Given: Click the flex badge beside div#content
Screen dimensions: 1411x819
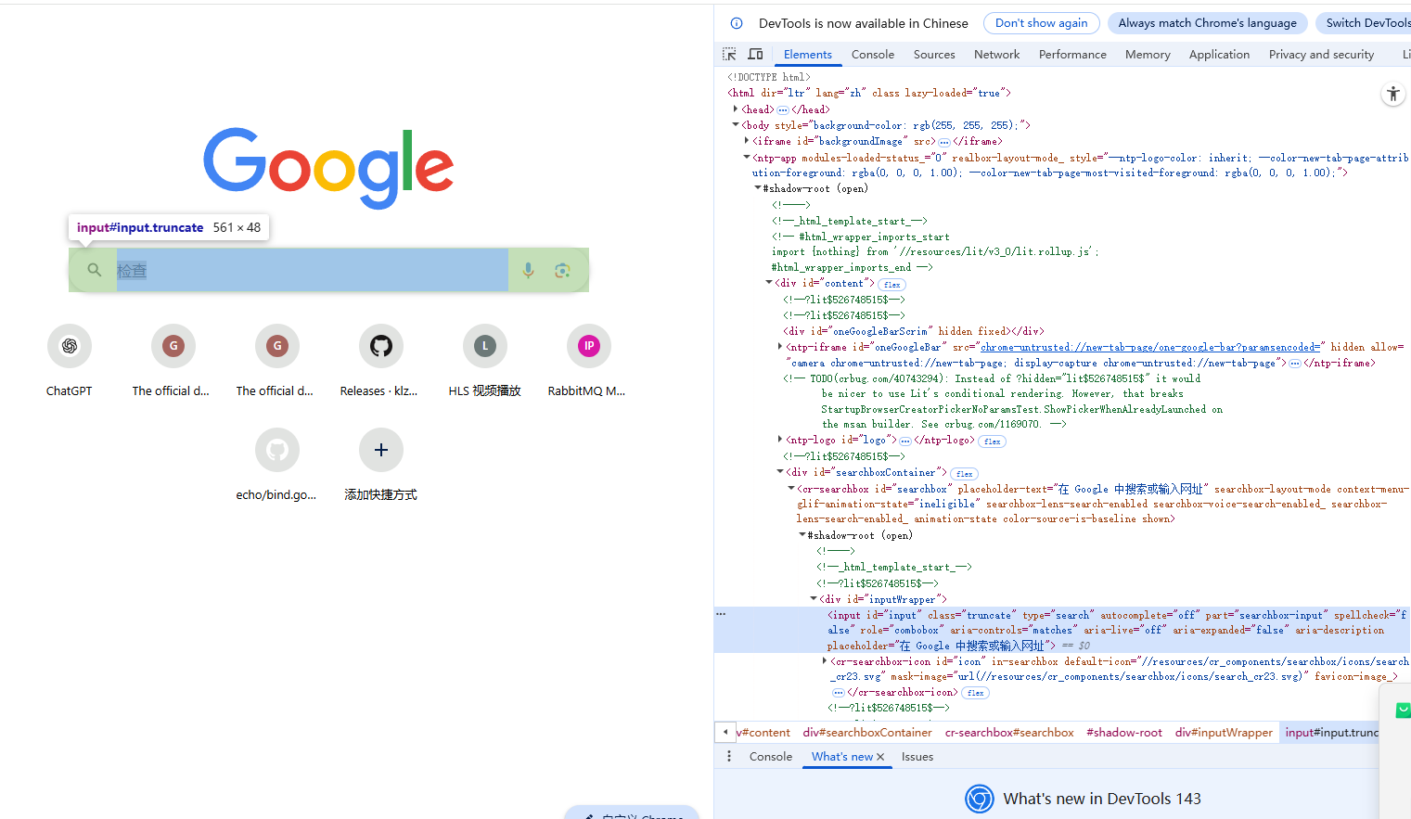Looking at the screenshot, I should [892, 285].
